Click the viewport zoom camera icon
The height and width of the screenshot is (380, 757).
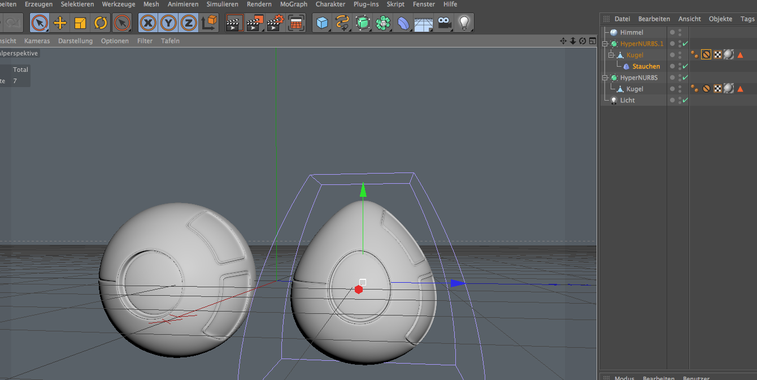click(573, 41)
